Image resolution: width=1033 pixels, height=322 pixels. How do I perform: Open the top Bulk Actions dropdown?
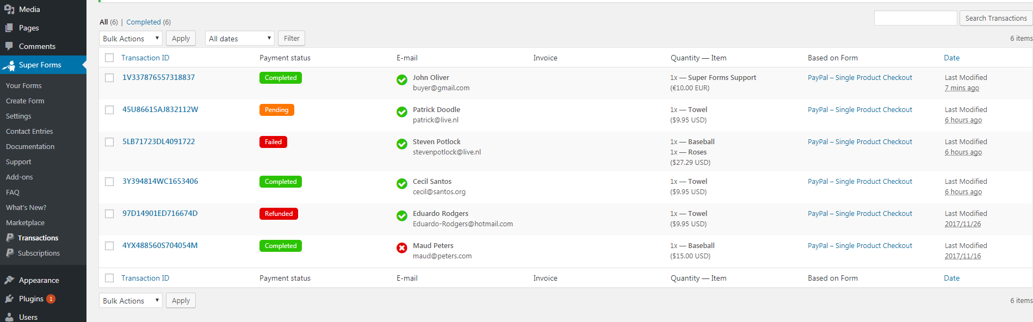point(131,39)
